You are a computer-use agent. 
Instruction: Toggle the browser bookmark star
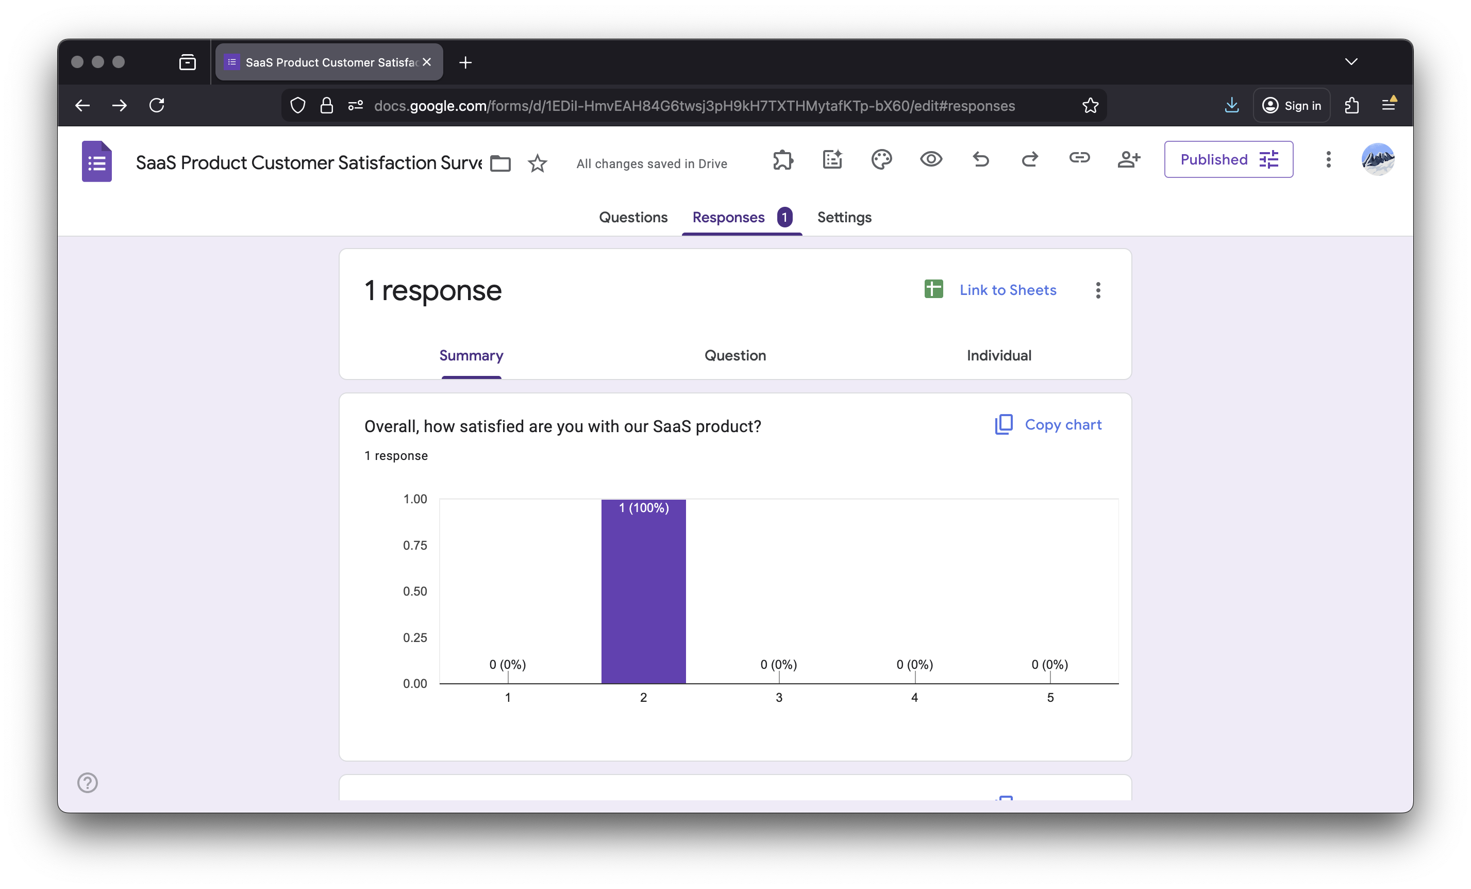pyautogui.click(x=1090, y=105)
